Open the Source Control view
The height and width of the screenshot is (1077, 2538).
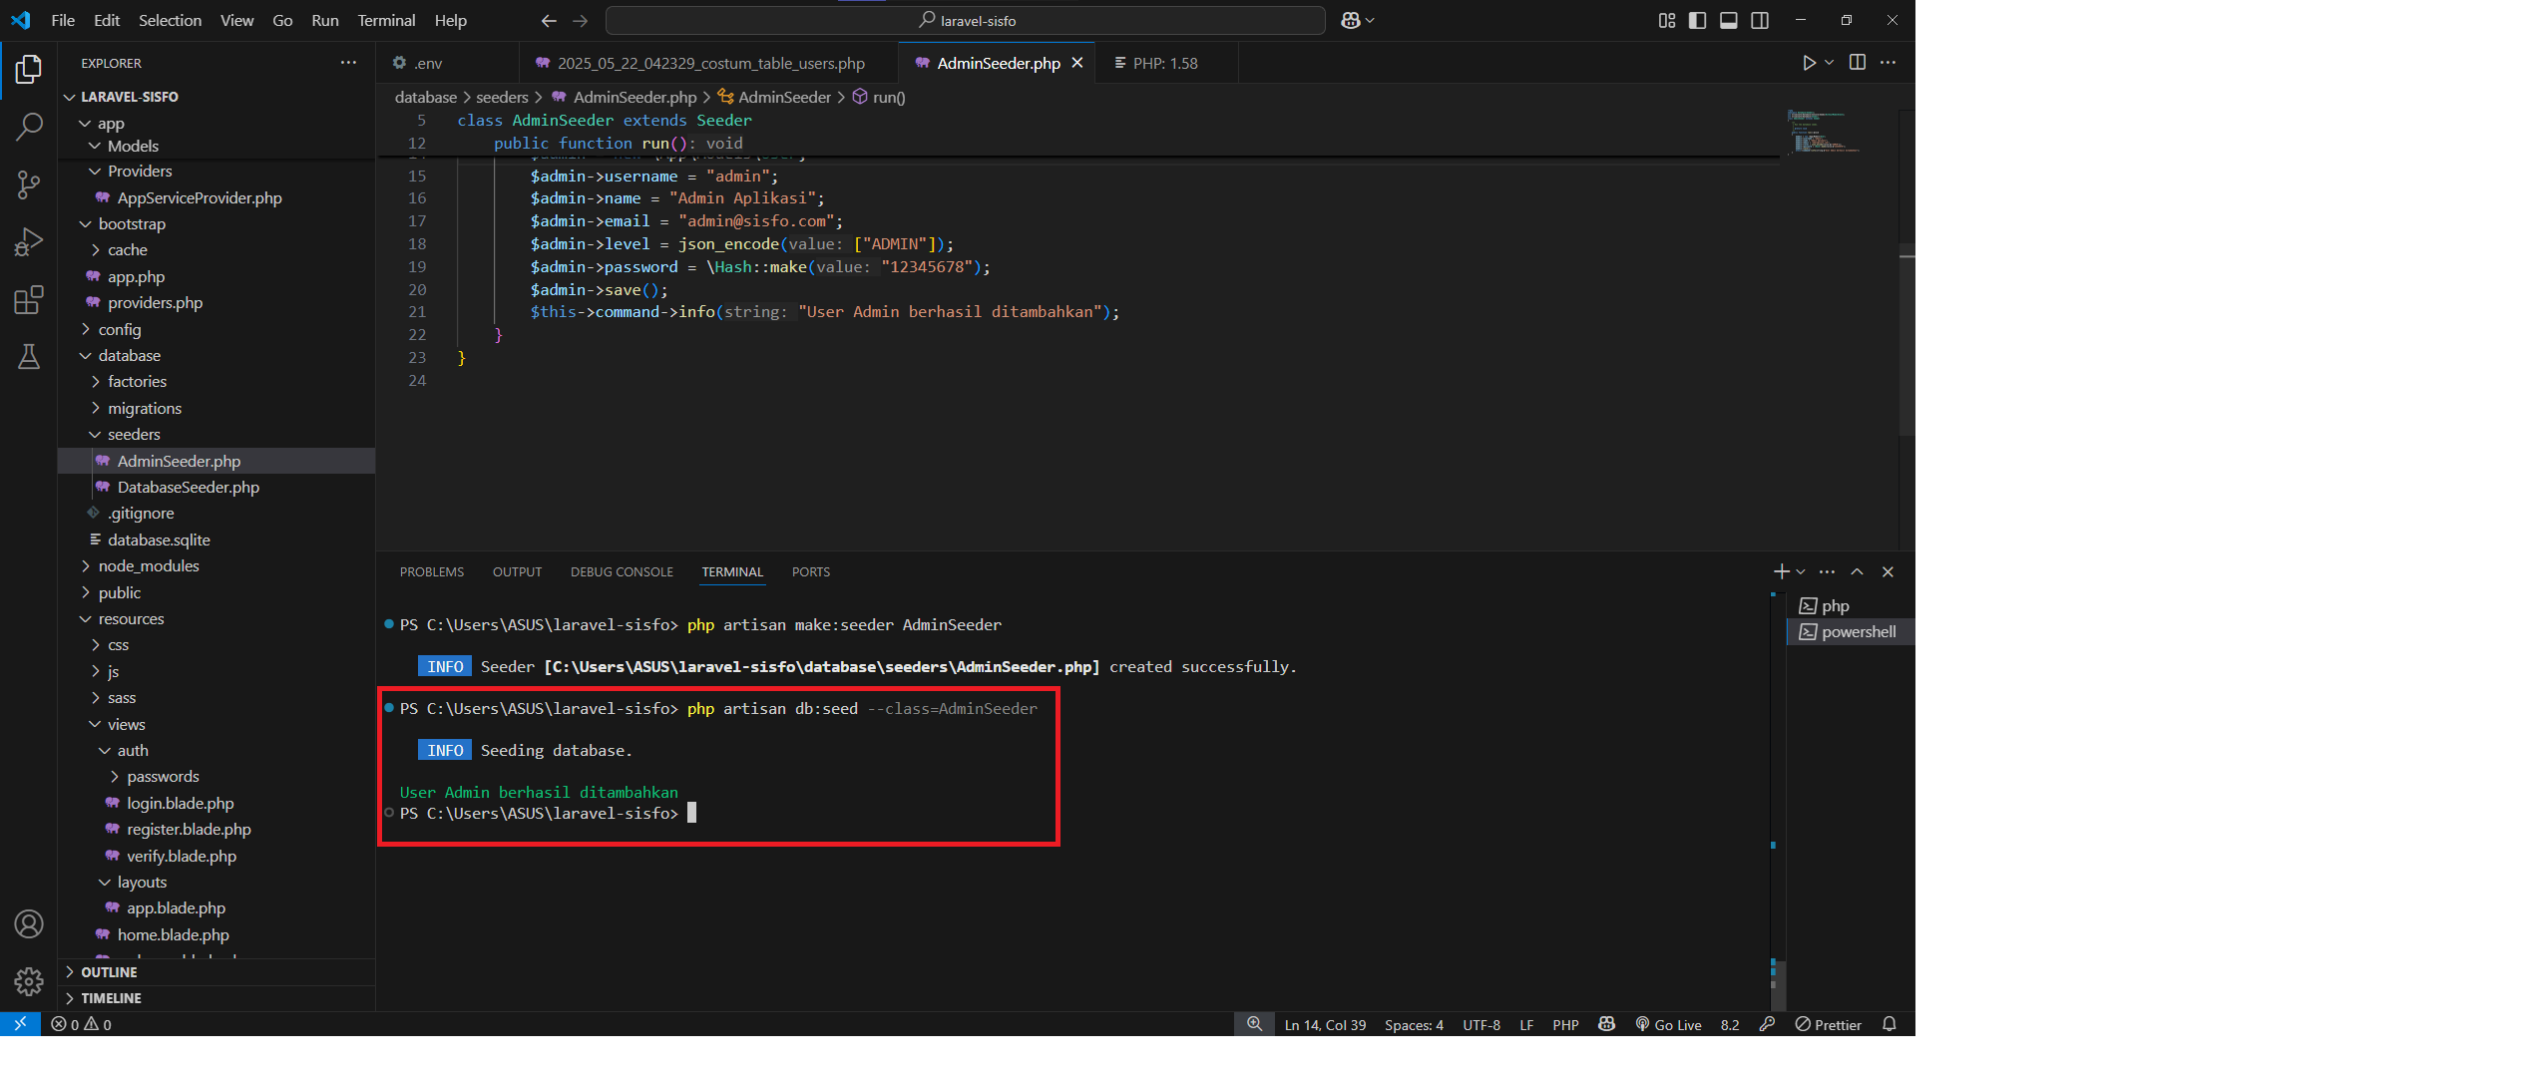click(29, 184)
